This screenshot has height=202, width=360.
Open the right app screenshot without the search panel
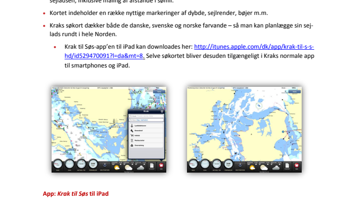(244, 130)
